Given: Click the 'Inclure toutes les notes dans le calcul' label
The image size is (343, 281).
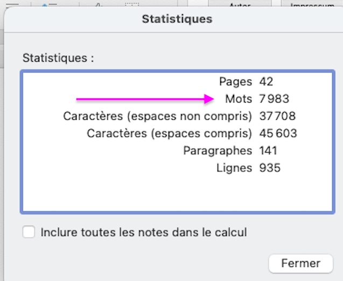Looking at the screenshot, I should click(x=144, y=232).
